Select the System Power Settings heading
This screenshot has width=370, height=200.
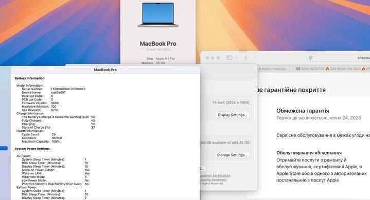(32, 149)
